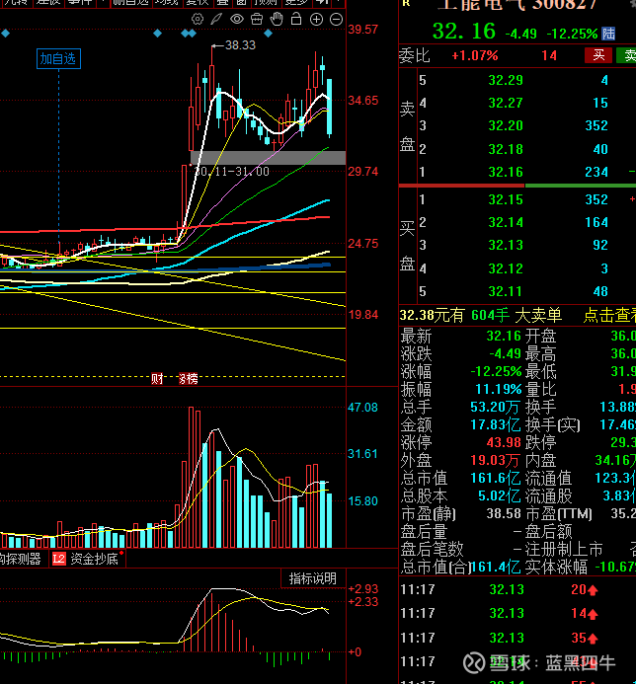This screenshot has width=636, height=684.
Task: Click the 加自选 button
Action: (58, 58)
